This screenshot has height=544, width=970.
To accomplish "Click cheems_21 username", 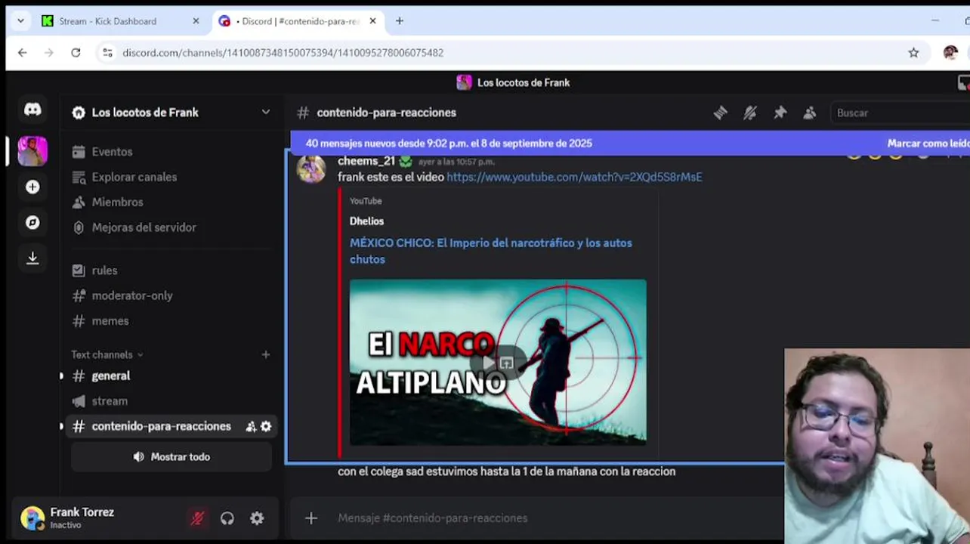I will (366, 161).
